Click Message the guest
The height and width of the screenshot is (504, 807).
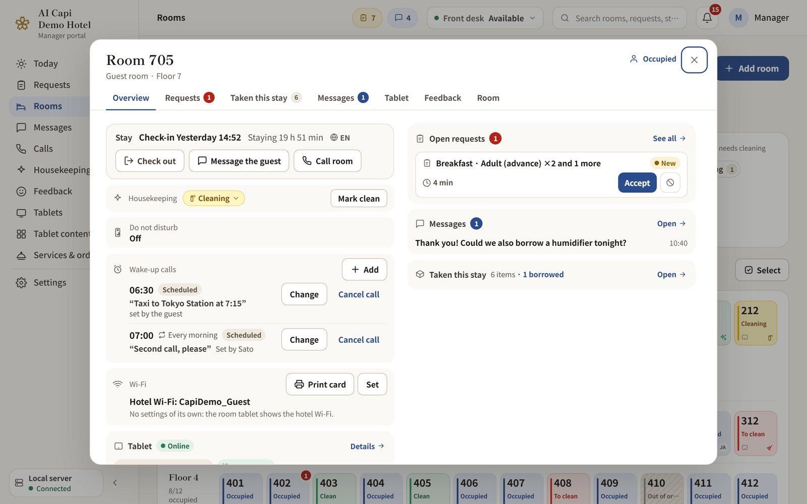239,161
